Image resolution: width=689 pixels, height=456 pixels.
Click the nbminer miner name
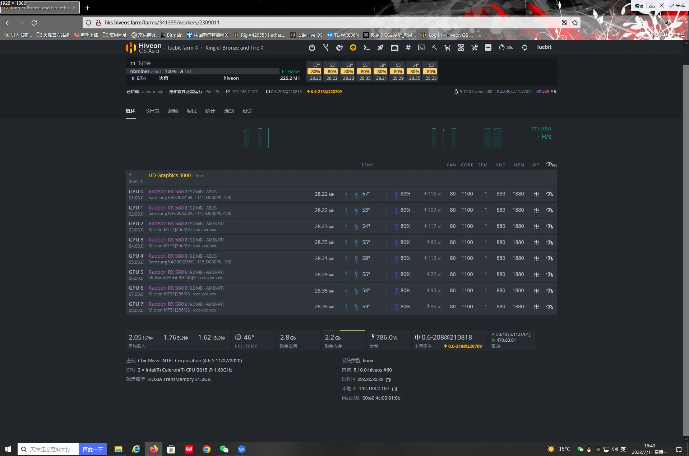pos(140,71)
